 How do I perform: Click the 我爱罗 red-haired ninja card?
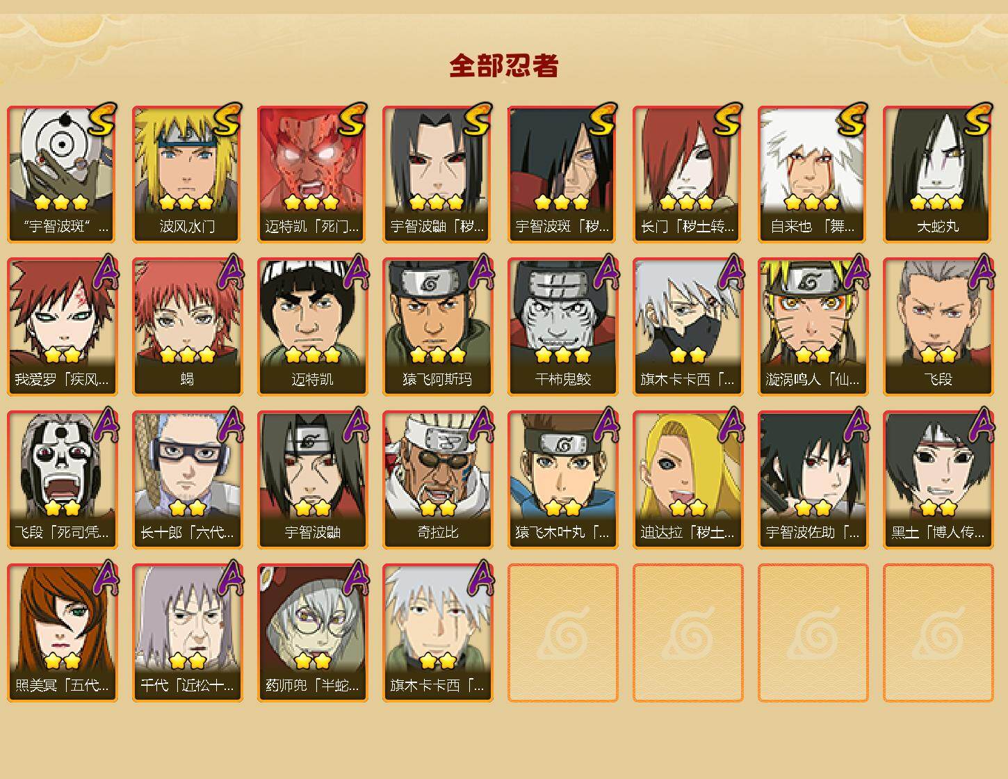[x=62, y=327]
